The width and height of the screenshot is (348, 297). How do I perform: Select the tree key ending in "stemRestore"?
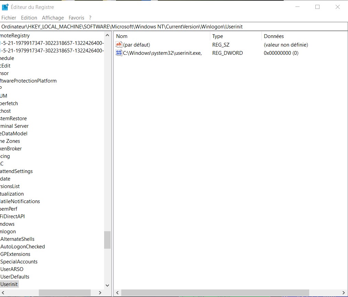(13, 119)
